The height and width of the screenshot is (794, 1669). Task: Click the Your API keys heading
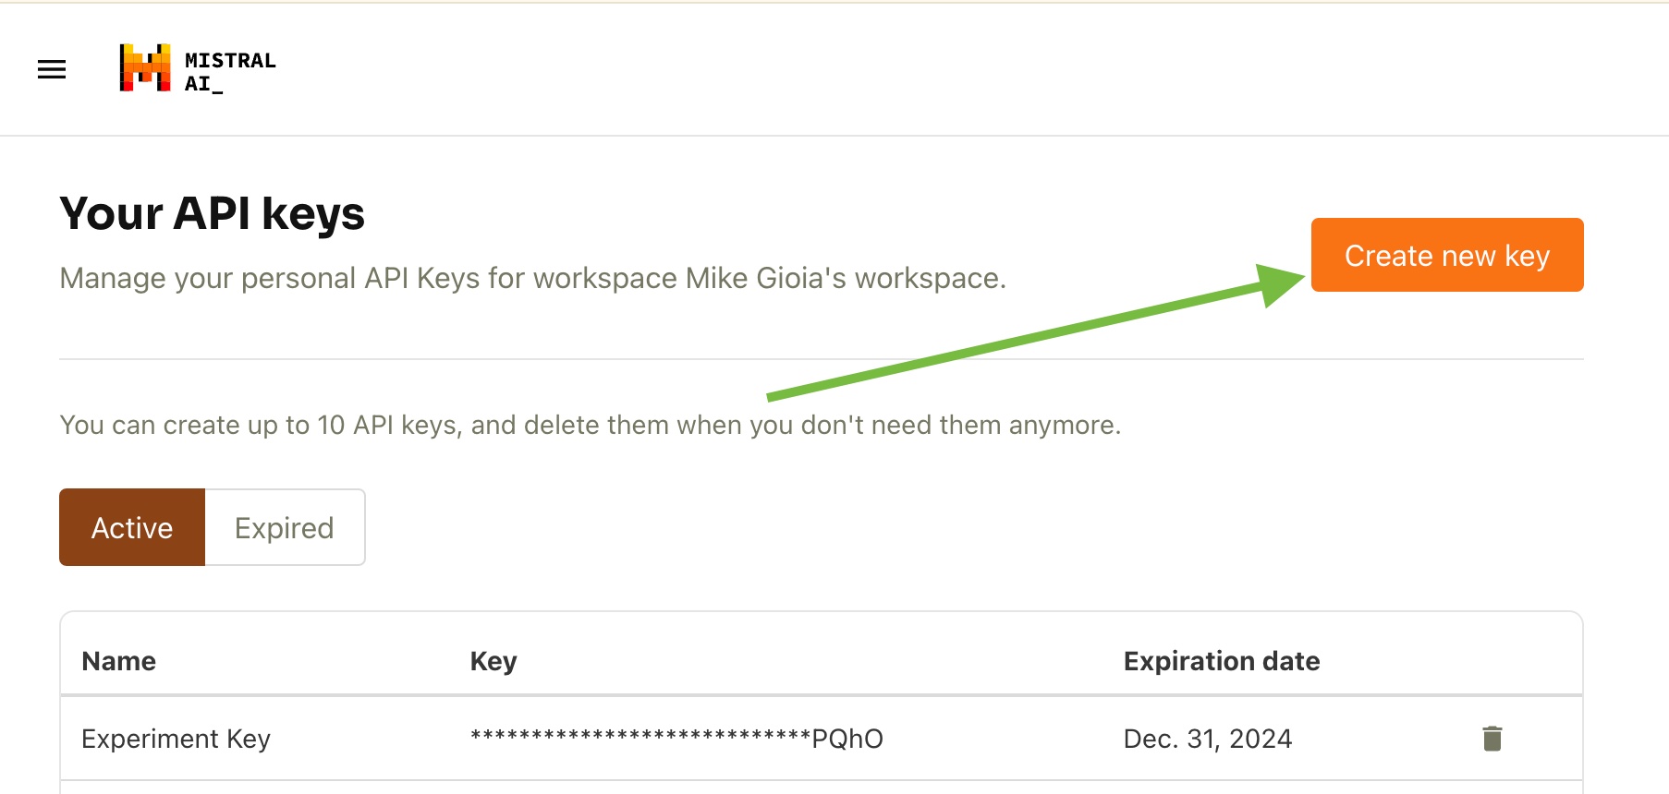click(213, 213)
